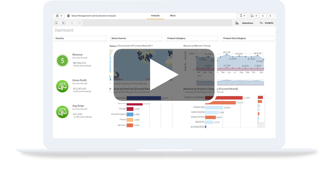Open the hamburger navigation menu
Screen dimensions: 328x177
coord(59,16)
